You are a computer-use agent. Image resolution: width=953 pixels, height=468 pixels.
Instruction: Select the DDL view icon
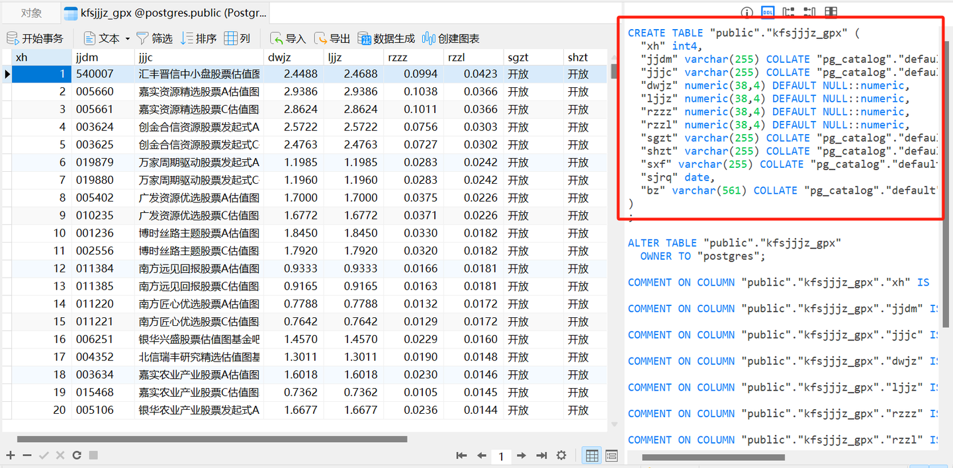coord(768,12)
